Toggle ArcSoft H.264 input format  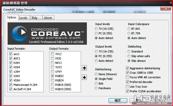(x=11, y=89)
